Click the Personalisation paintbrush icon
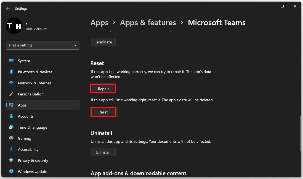This screenshot has width=303, height=179. [x=11, y=94]
